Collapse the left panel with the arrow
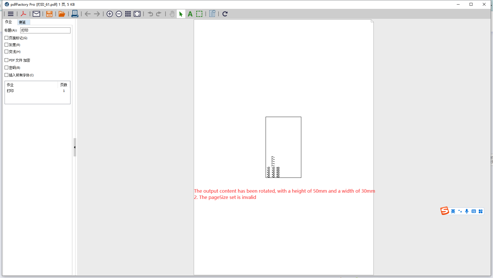Image resolution: width=493 pixels, height=278 pixels. point(75,147)
